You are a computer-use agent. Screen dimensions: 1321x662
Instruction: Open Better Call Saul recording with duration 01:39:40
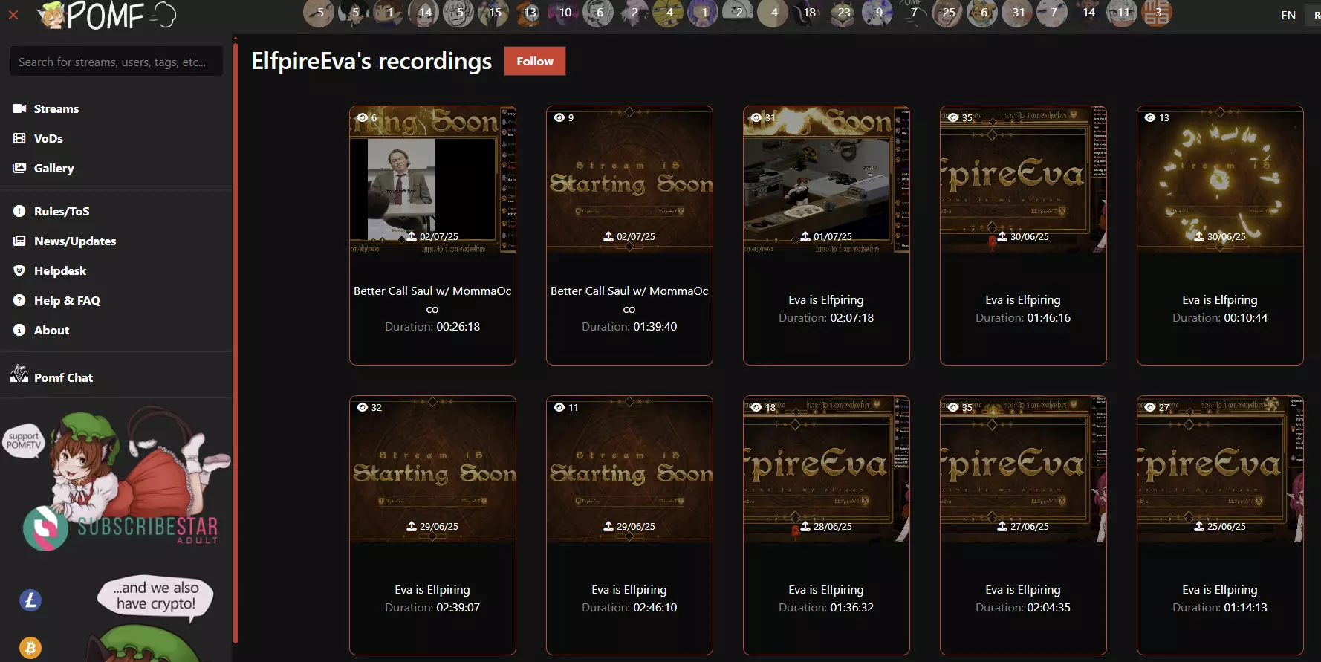tap(629, 236)
